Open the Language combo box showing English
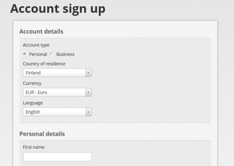 (57, 112)
